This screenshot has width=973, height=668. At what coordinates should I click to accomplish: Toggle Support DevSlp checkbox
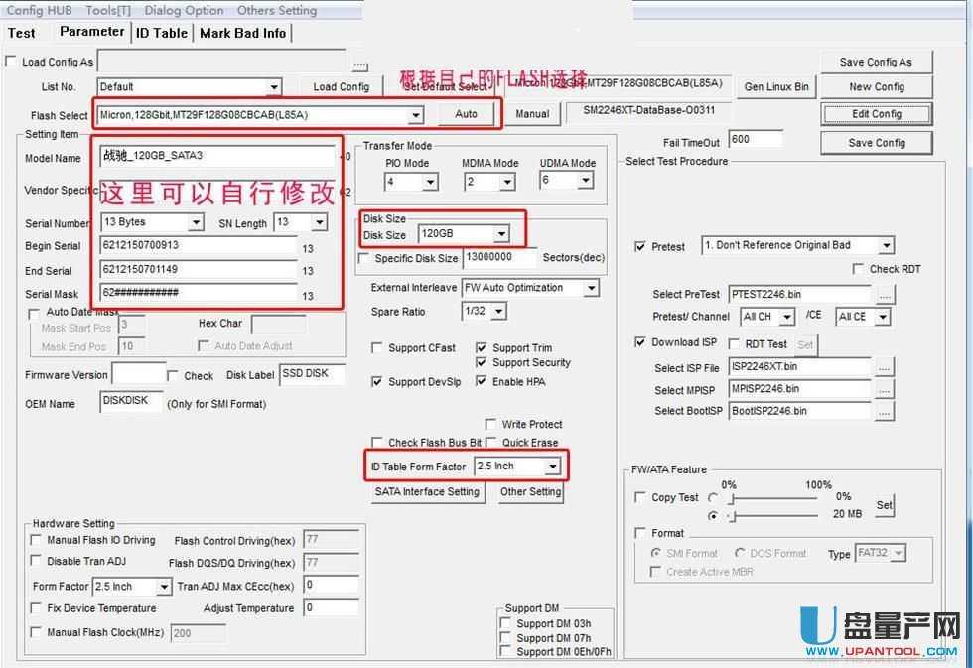pyautogui.click(x=376, y=381)
